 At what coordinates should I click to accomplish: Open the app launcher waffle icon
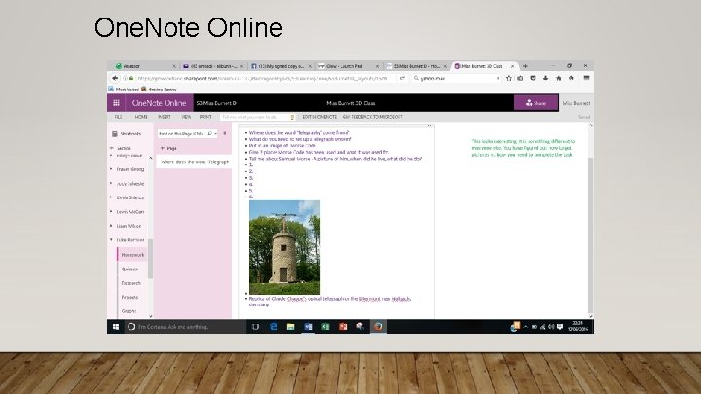click(116, 103)
